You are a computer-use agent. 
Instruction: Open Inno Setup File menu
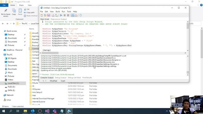click(x=42, y=11)
